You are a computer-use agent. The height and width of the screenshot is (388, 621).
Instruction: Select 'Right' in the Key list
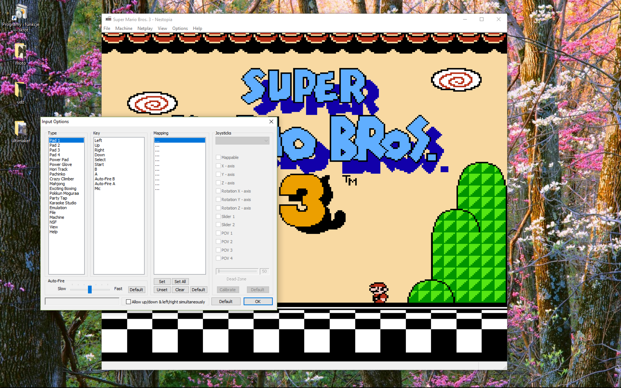tap(119, 150)
